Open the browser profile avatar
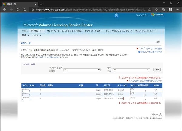 (x=170, y=10)
